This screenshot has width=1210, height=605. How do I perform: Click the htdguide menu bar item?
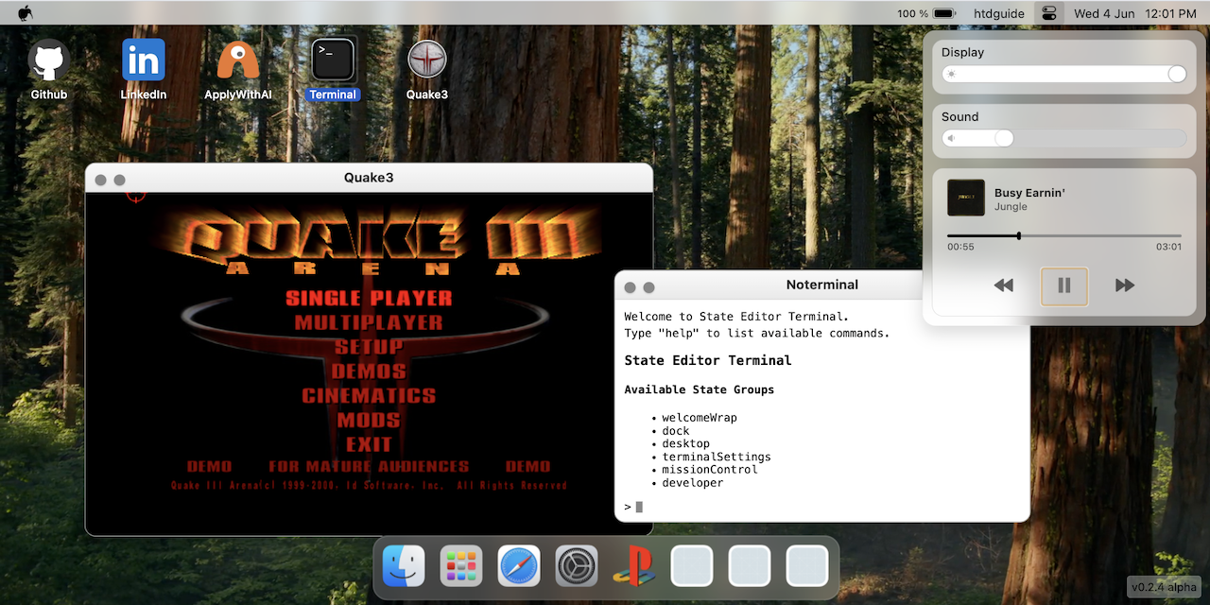[x=999, y=13]
